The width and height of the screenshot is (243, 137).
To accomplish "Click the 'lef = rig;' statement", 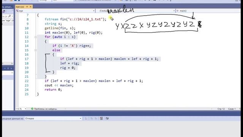I will (x=70, y=64).
